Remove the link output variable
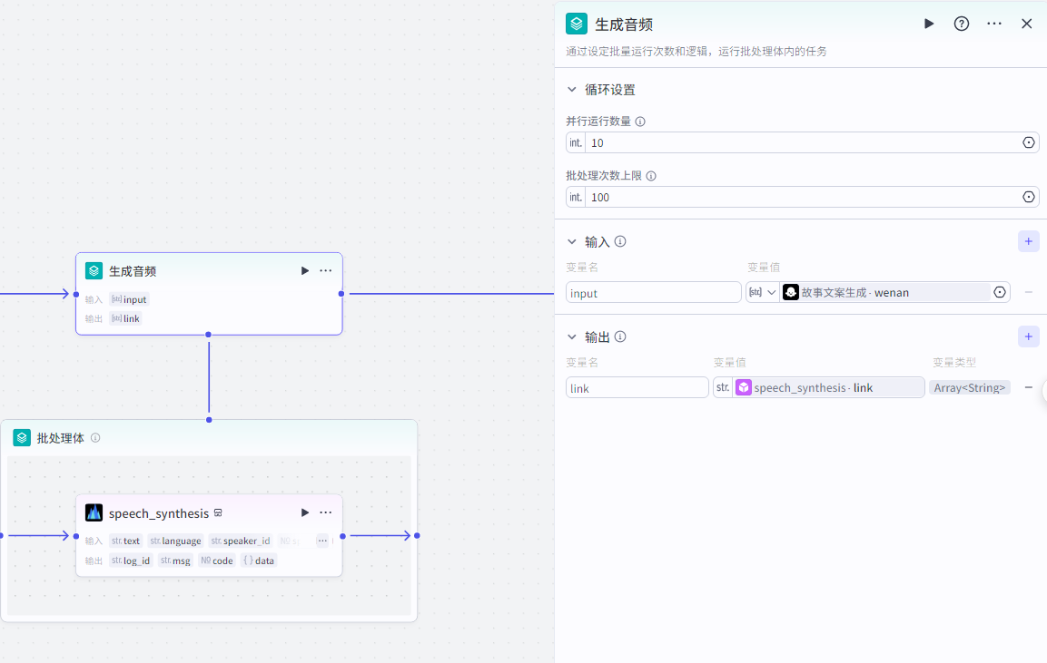The width and height of the screenshot is (1047, 663). [1029, 387]
